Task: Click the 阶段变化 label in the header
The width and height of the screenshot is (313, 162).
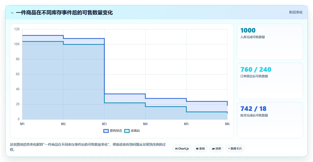Action: [x=296, y=12]
